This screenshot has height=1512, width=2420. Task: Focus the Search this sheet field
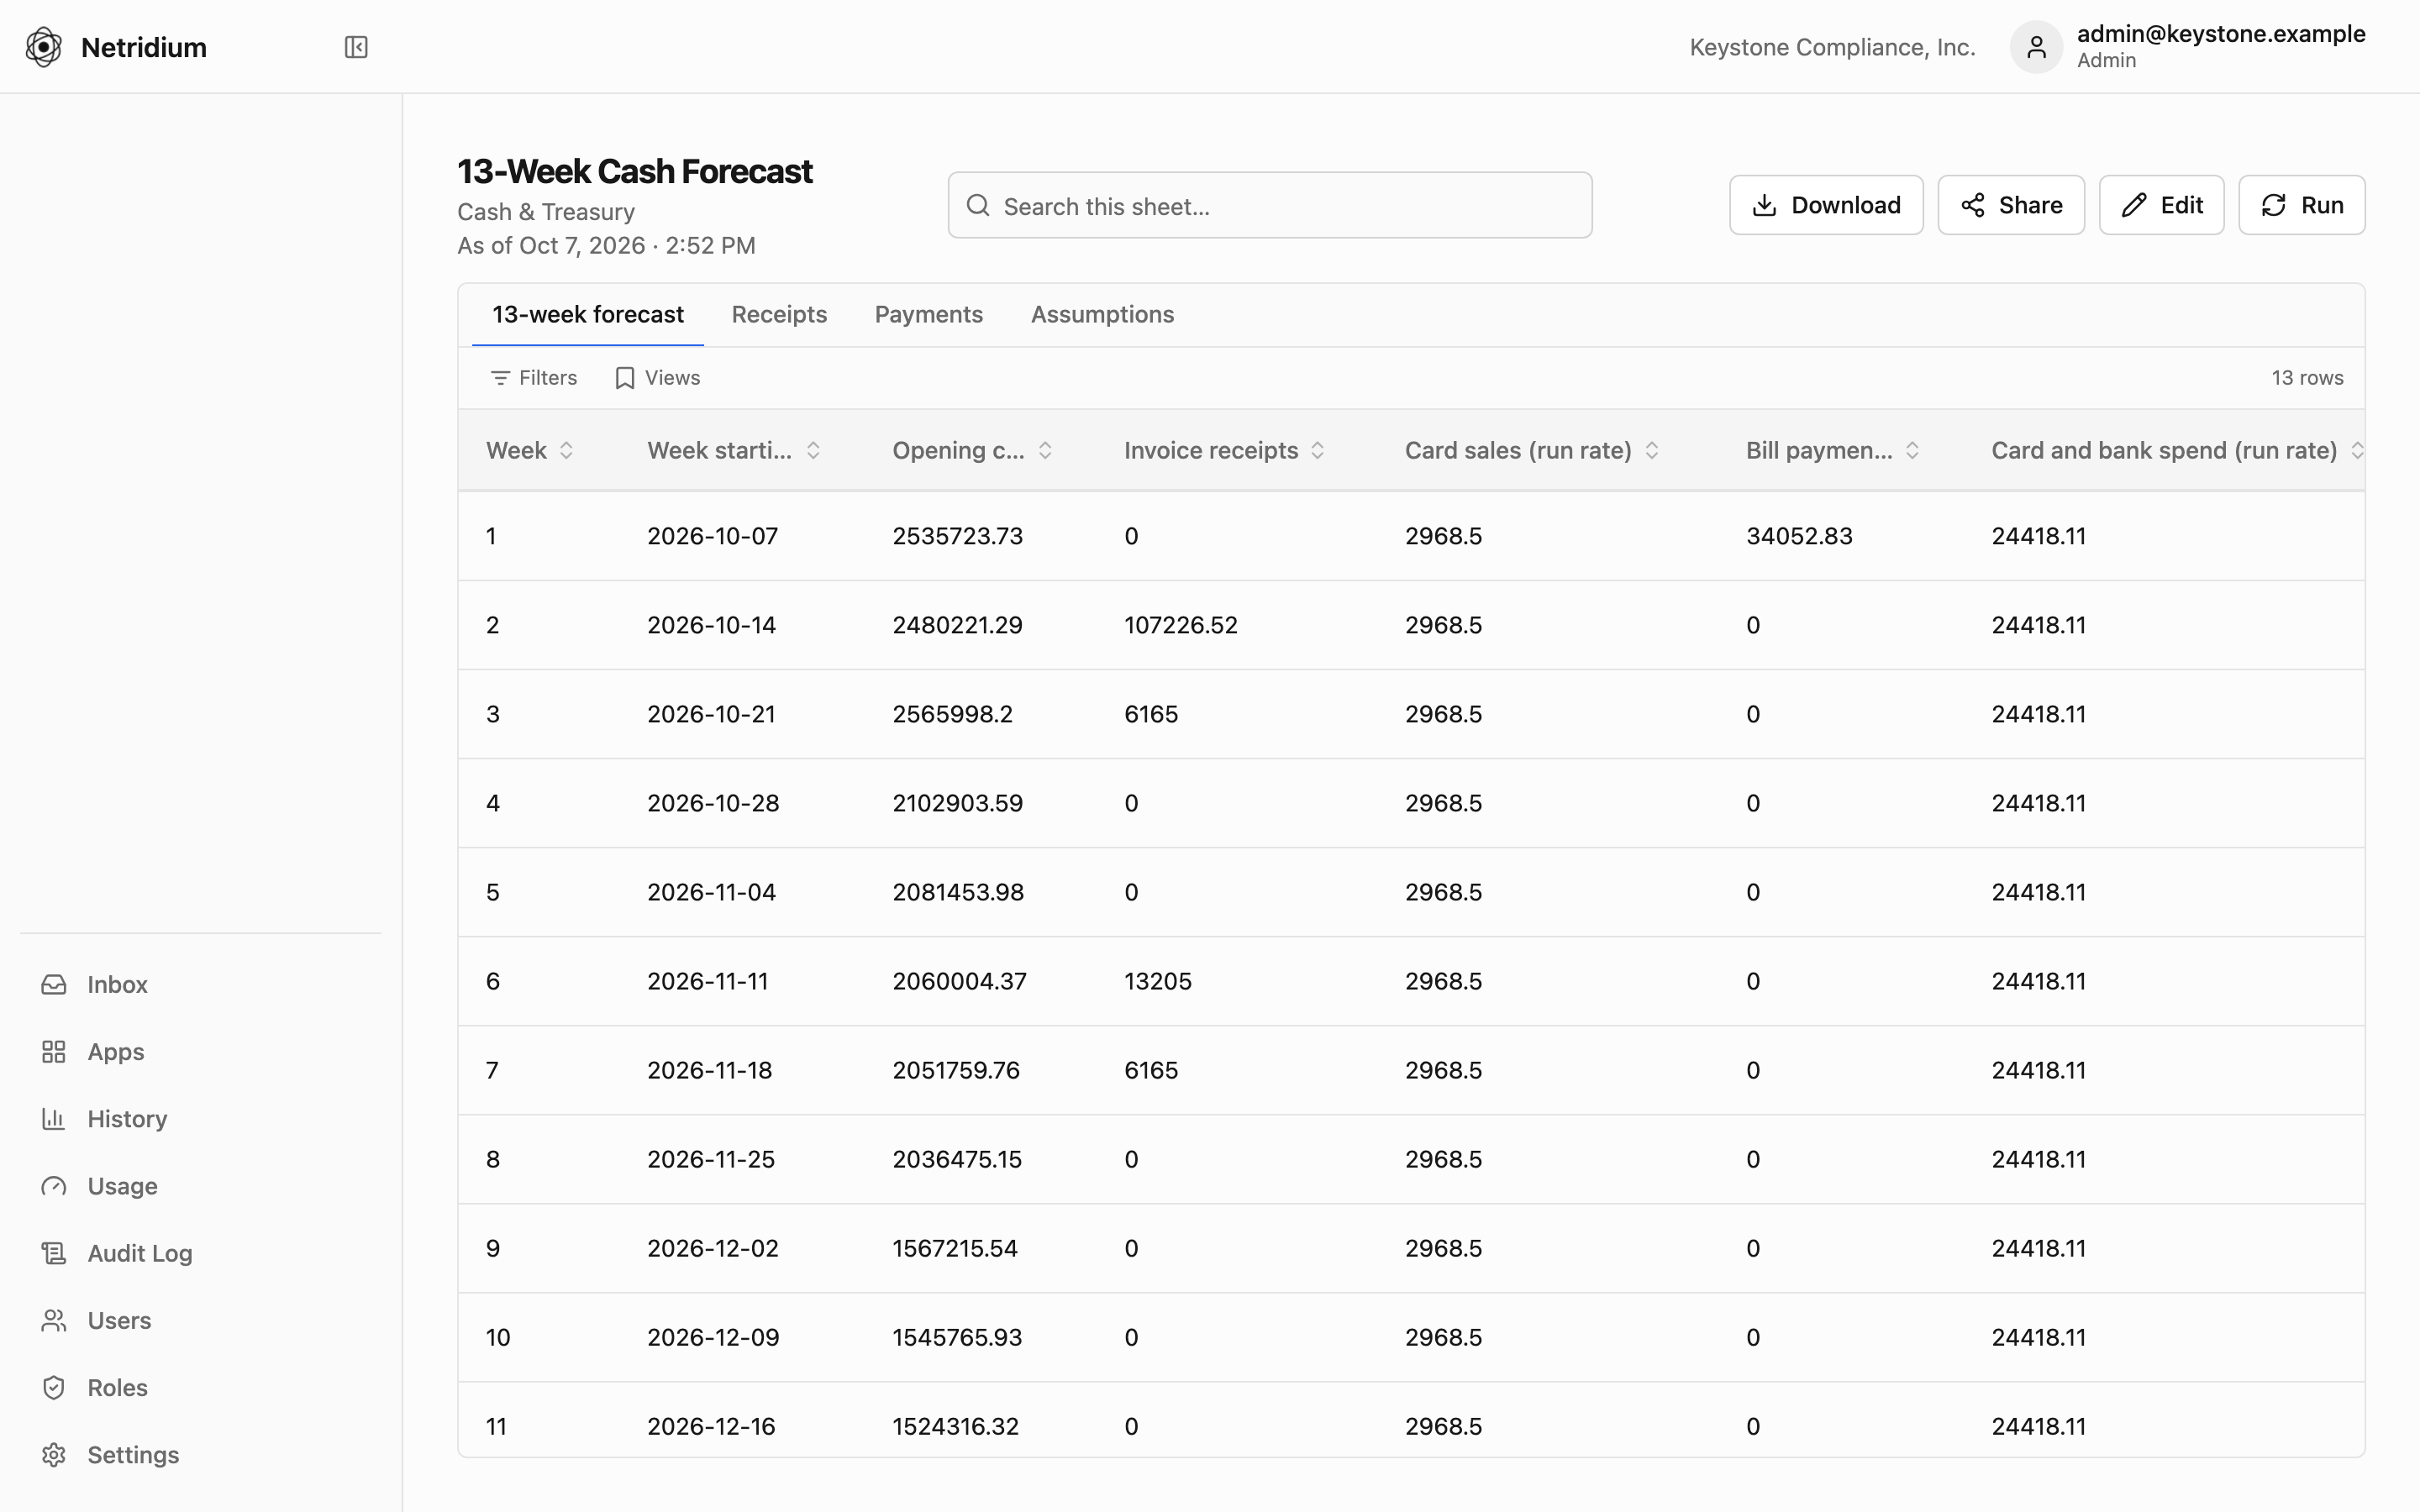(x=1270, y=205)
